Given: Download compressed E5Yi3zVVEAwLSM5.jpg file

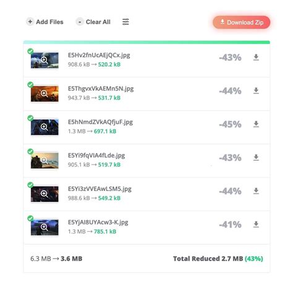Looking at the screenshot, I should (256, 191).
